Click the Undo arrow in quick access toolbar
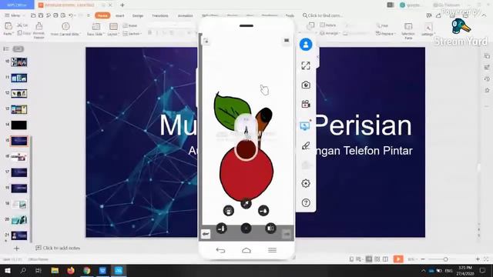The height and width of the screenshot is (277, 493). pyautogui.click(x=71, y=15)
